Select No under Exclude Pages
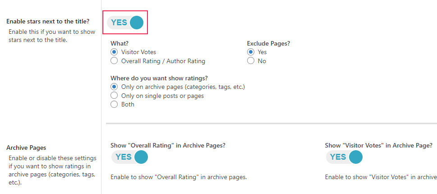The image size is (437, 194). (251, 61)
